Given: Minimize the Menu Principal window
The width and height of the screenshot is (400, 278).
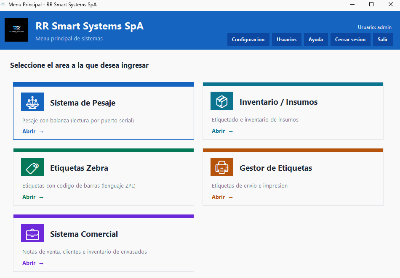Looking at the screenshot, I should coord(352,4).
